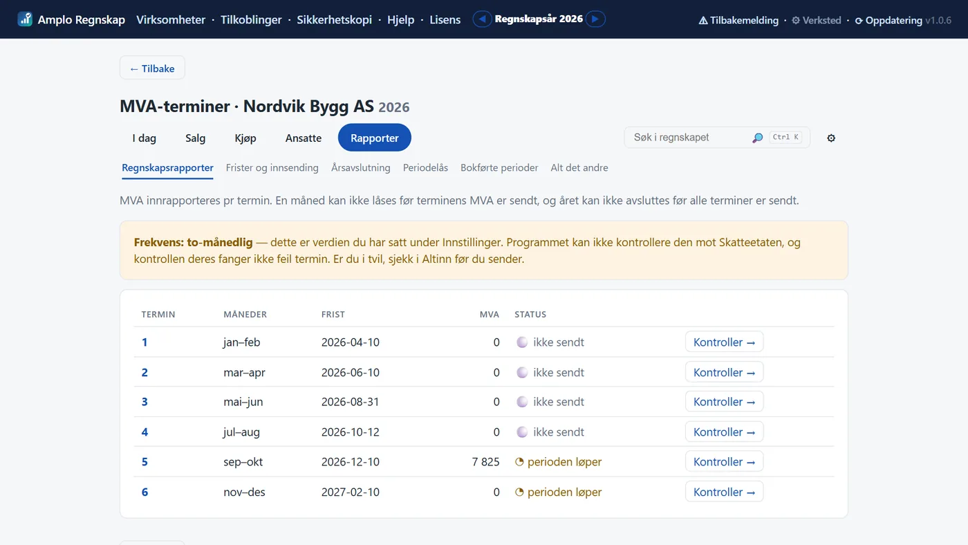This screenshot has height=545, width=968.
Task: Open termin 5 link
Action: point(145,462)
